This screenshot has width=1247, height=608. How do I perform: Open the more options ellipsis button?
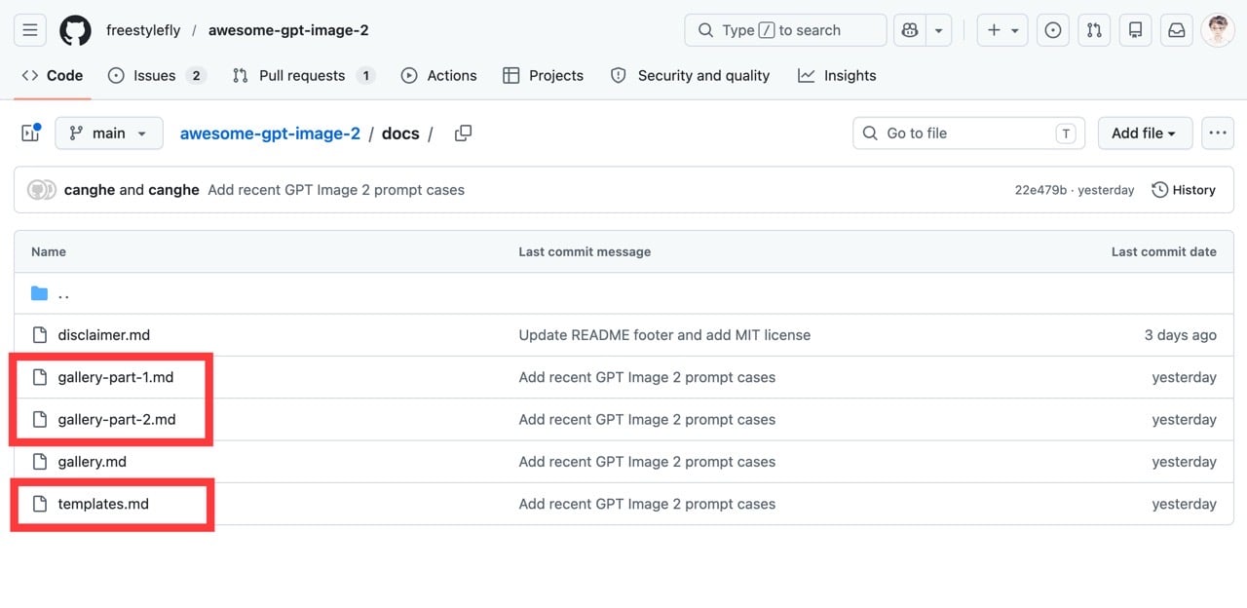point(1217,133)
